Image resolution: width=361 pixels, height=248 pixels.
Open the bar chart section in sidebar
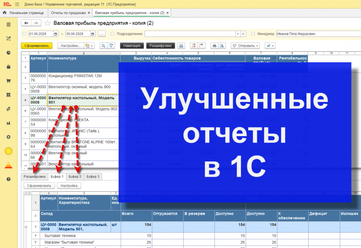click(x=9, y=123)
